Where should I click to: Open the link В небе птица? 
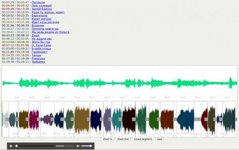click(41, 49)
